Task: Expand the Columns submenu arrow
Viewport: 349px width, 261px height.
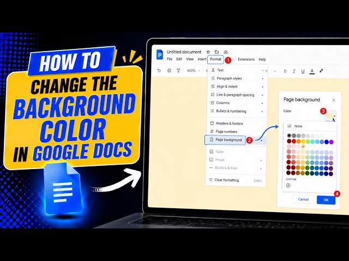Action: click(x=263, y=103)
